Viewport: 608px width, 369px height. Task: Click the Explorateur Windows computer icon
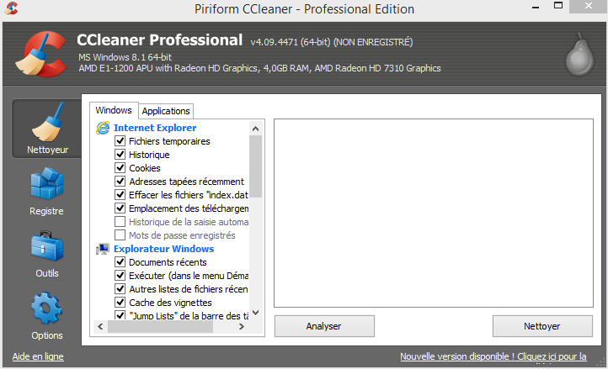pyautogui.click(x=103, y=249)
